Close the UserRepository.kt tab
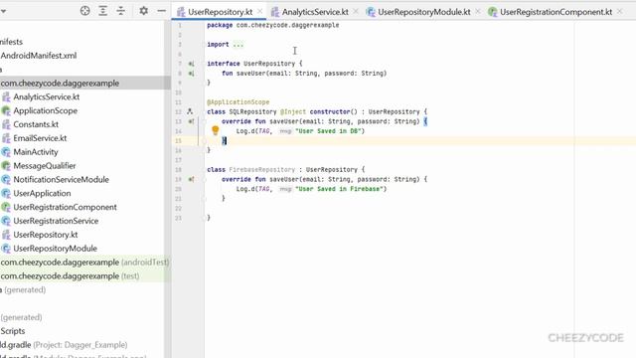 click(x=260, y=12)
